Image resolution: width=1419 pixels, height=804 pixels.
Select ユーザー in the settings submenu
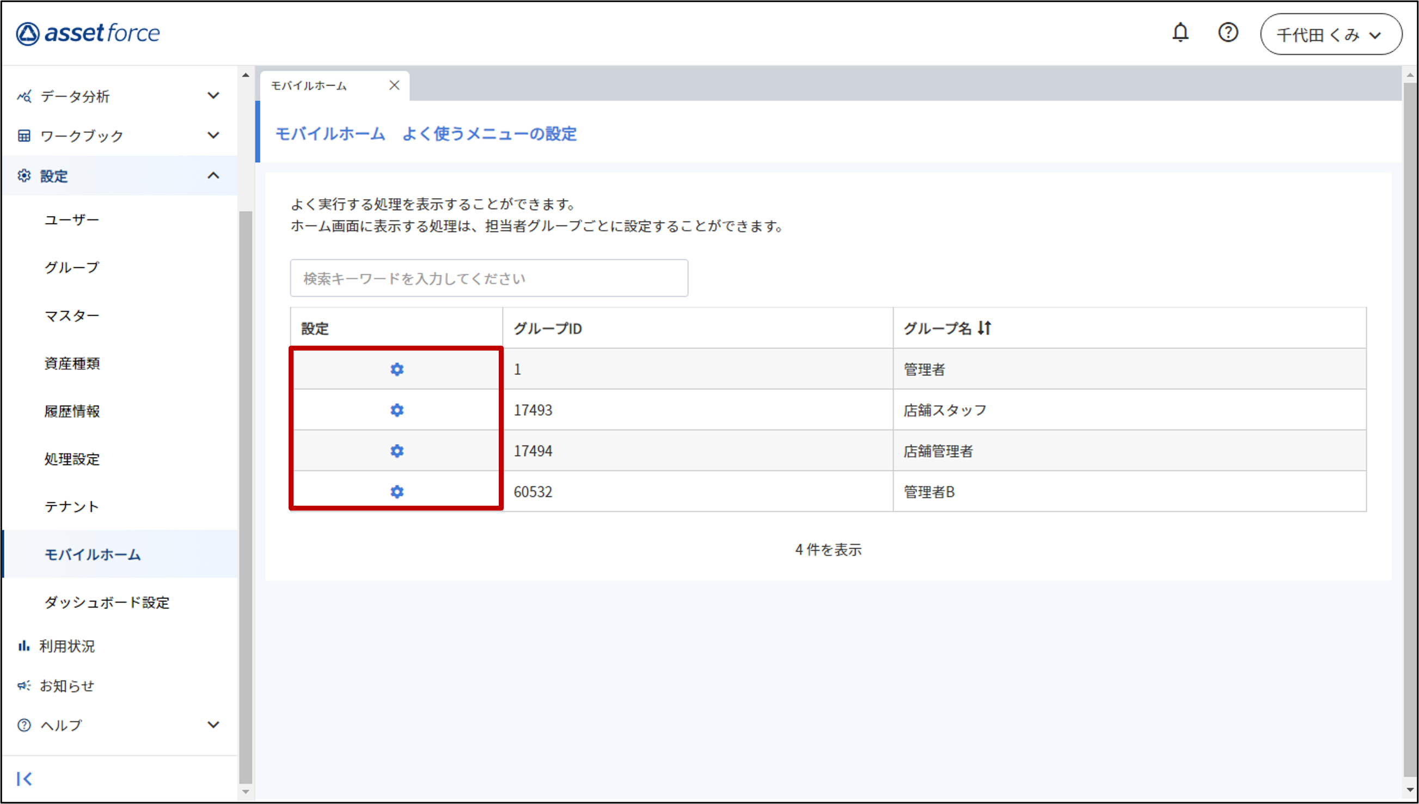click(72, 220)
